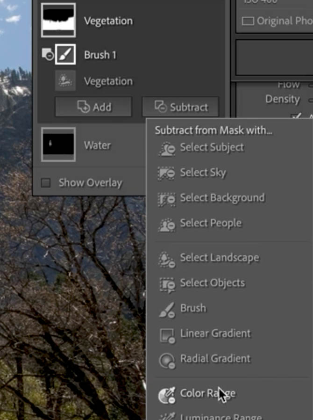Click the Subtract mask button

(x=181, y=107)
